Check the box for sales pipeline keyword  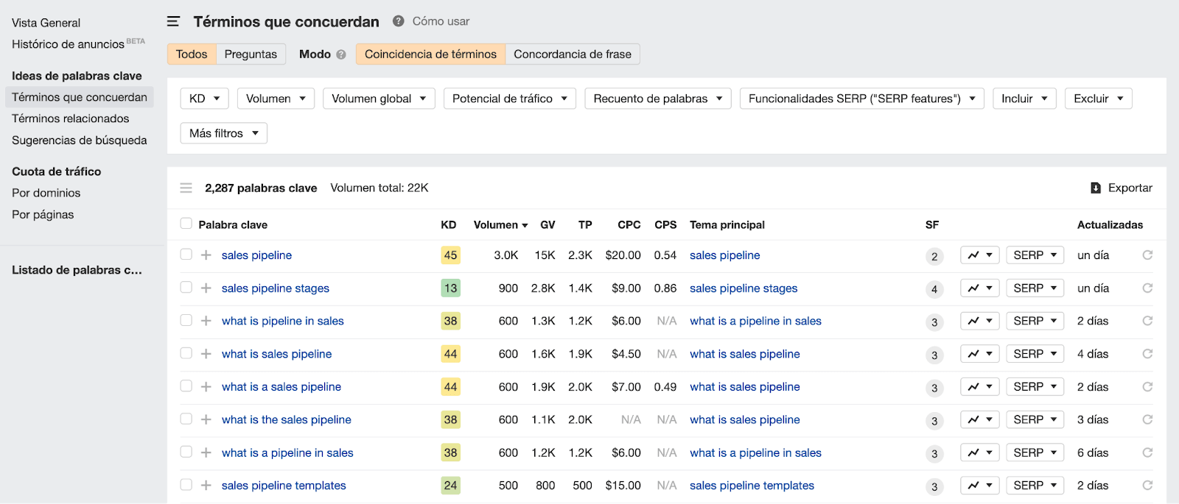click(x=186, y=255)
